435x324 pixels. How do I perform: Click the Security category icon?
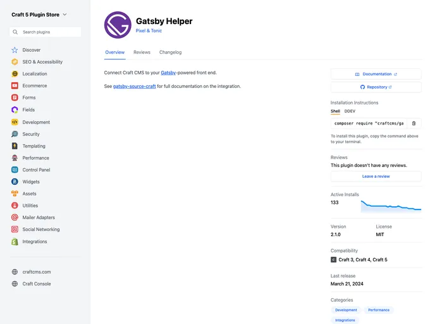15,134
